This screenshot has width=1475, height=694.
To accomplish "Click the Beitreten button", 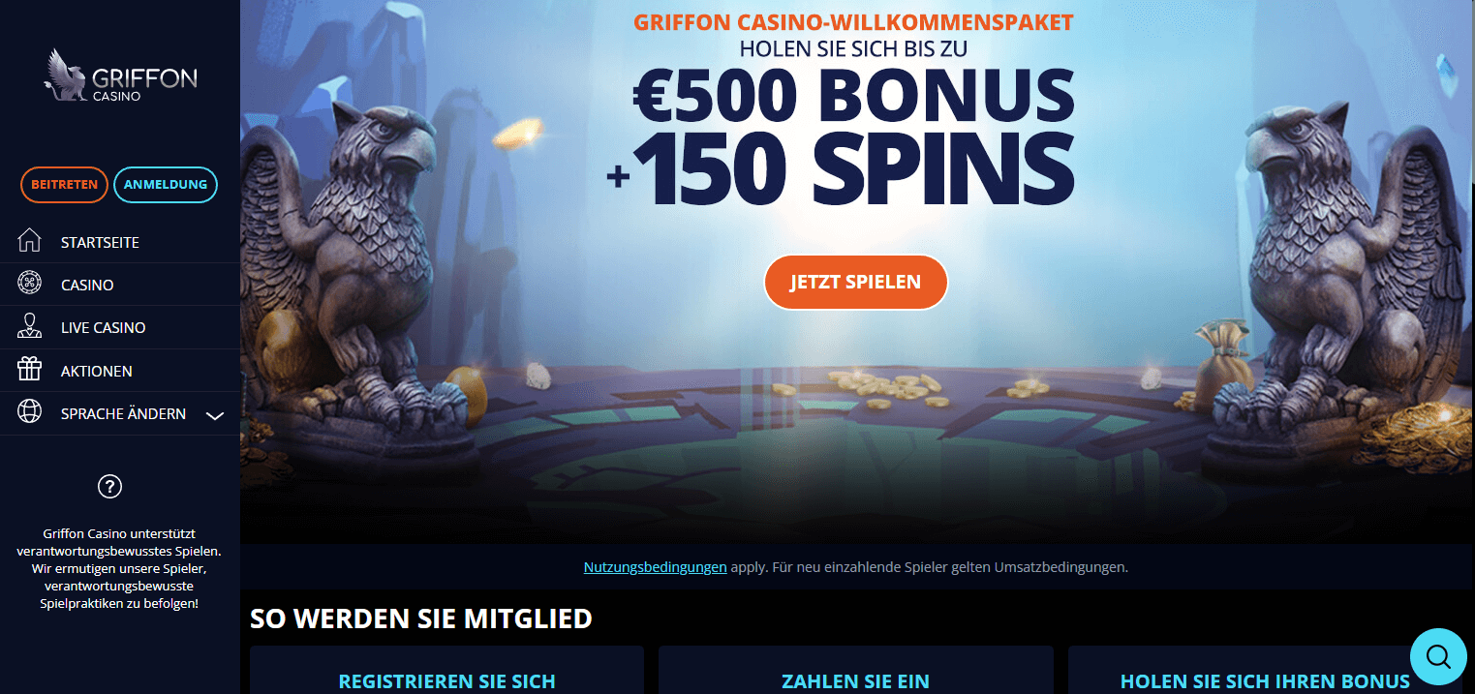I will 64,185.
